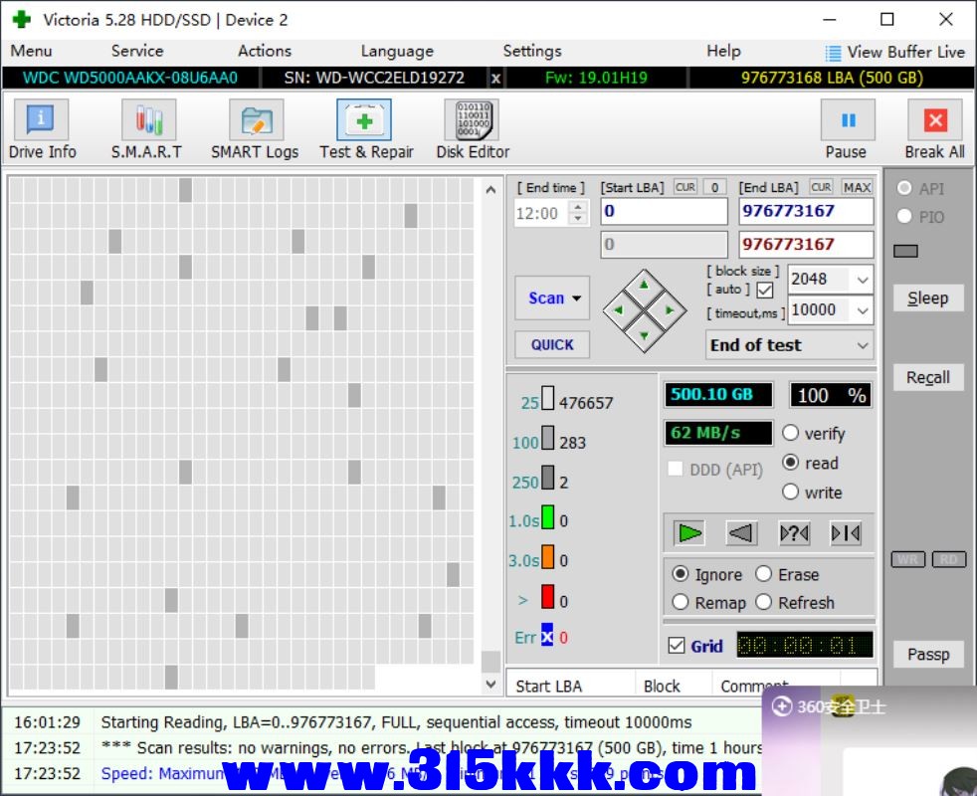Image resolution: width=977 pixels, height=796 pixels.
Task: Click the 360 security popup plus icon
Action: [x=781, y=706]
